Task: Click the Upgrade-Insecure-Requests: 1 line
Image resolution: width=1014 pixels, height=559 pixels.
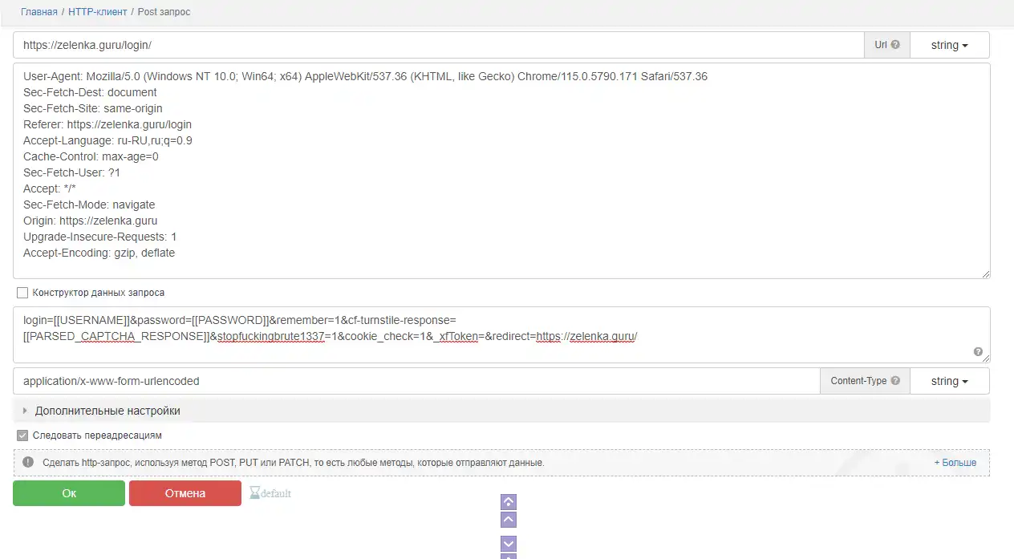Action: click(100, 237)
